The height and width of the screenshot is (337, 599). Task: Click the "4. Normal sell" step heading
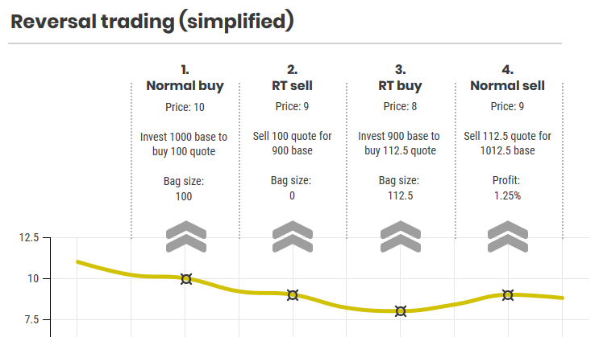point(508,78)
